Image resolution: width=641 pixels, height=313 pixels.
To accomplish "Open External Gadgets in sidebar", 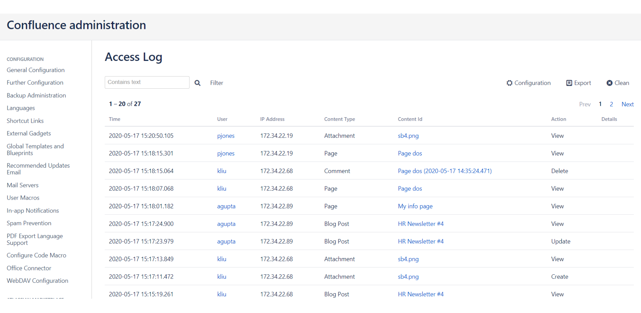I will [29, 134].
